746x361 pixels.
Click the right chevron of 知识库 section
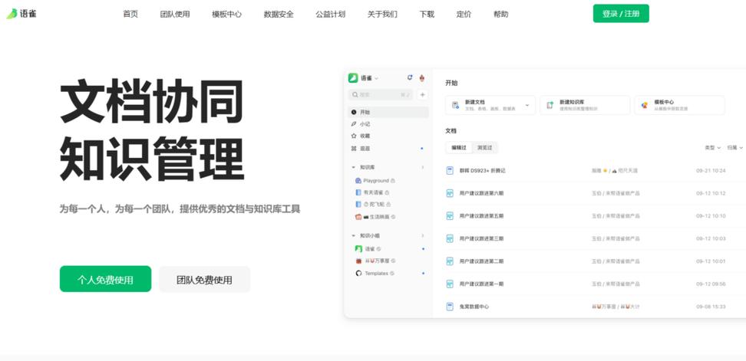click(422, 167)
